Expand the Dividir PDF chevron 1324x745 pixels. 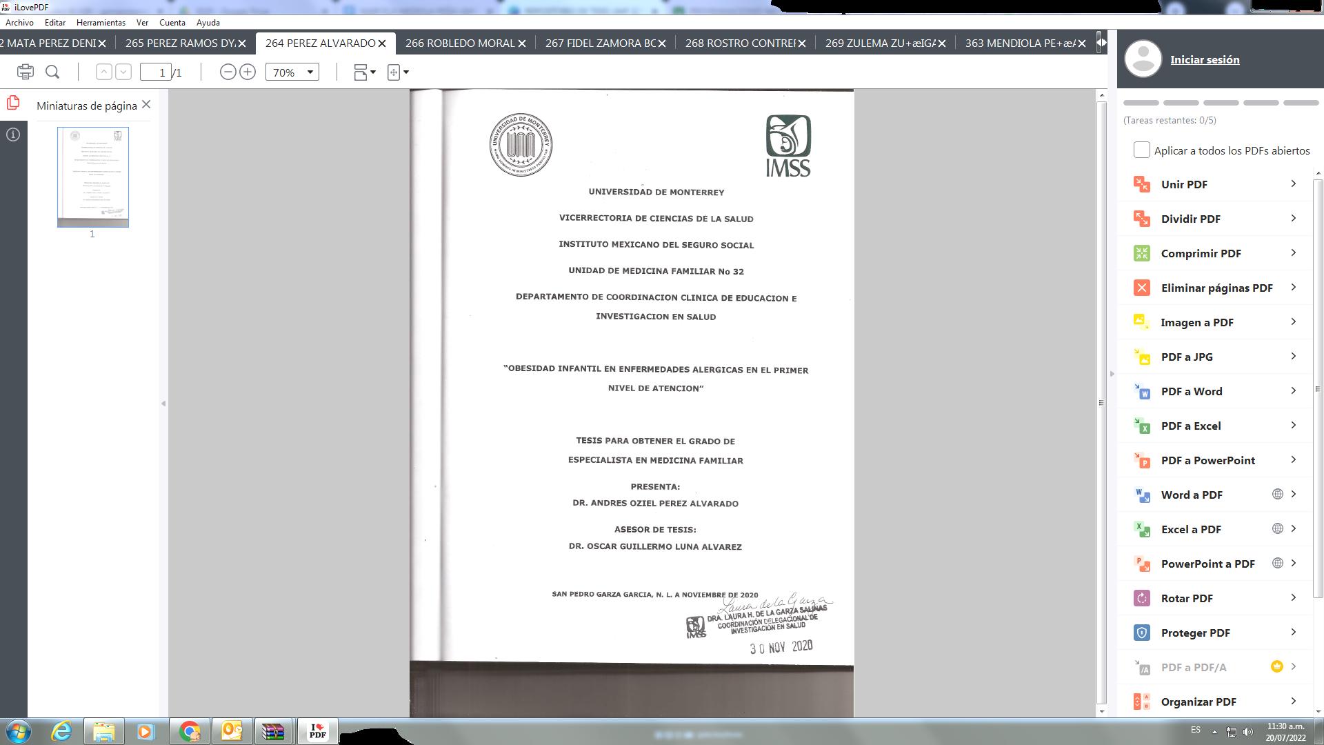click(x=1294, y=218)
